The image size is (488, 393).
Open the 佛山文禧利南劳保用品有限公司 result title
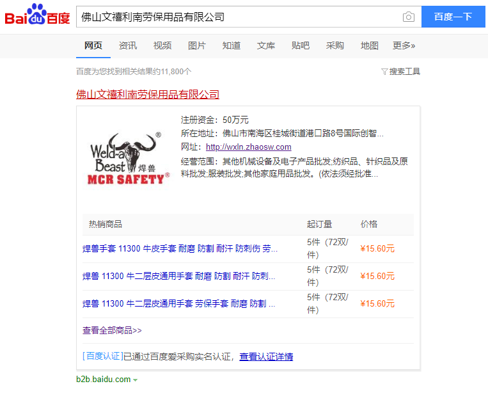tap(148, 94)
